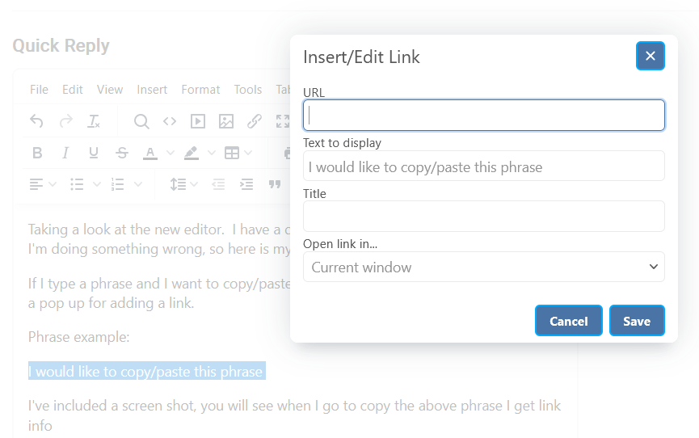Screen dimensions: 699x438
Task: Expand the bullet list style dropdown
Action: (x=97, y=184)
